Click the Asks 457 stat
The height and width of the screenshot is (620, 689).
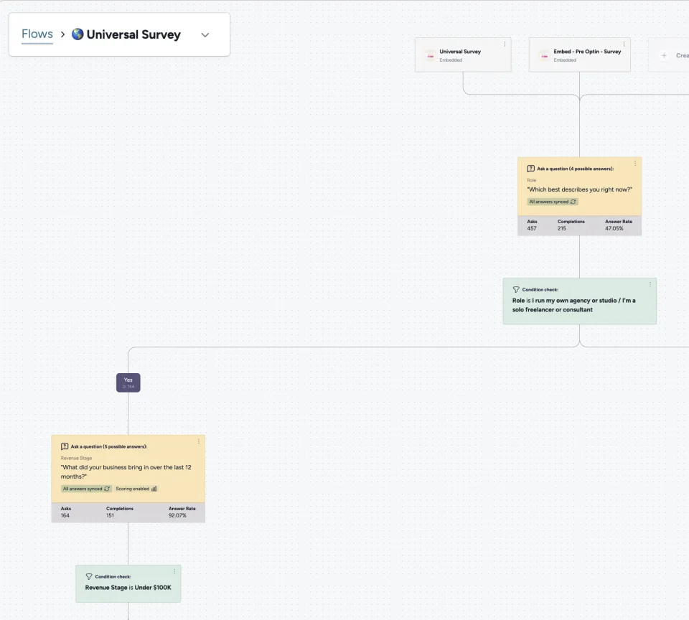tap(532, 225)
